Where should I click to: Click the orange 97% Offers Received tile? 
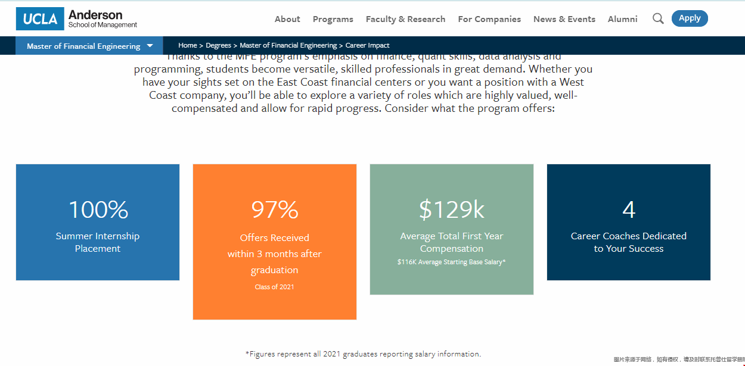click(275, 242)
